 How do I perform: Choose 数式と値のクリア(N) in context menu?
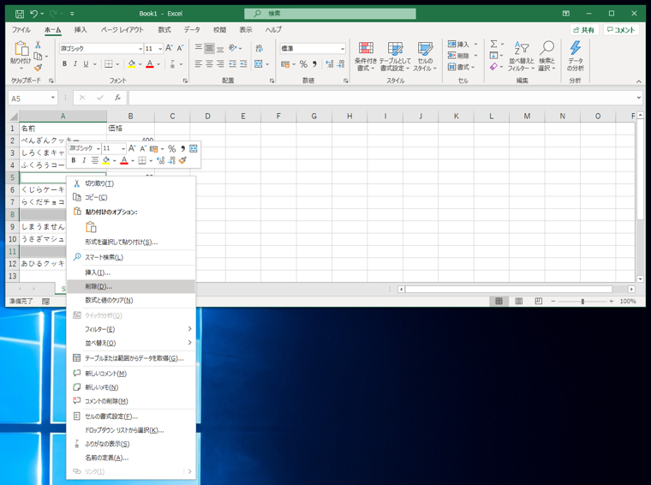[x=131, y=300]
